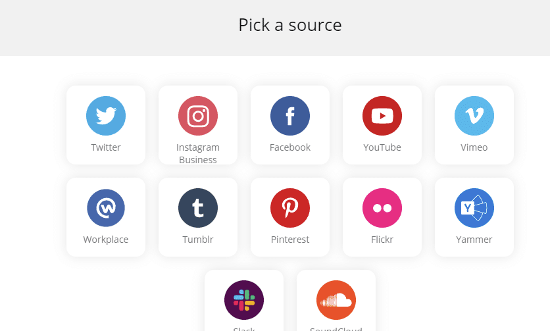The image size is (550, 331).
Task: Pick the SoundCloud logo icon
Action: pyautogui.click(x=336, y=300)
